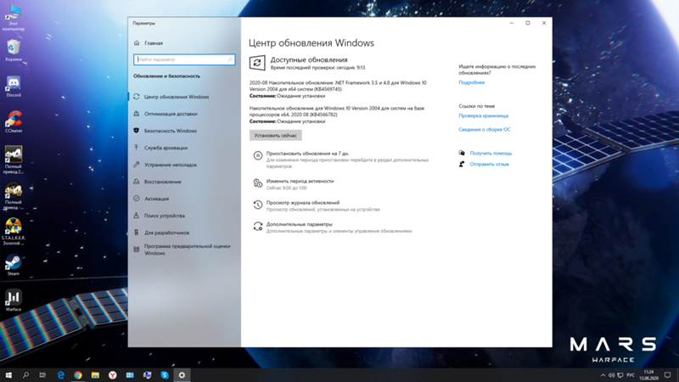Click the clock icon for Изменить период активности
Image resolution: width=679 pixels, height=382 pixels.
click(x=258, y=183)
